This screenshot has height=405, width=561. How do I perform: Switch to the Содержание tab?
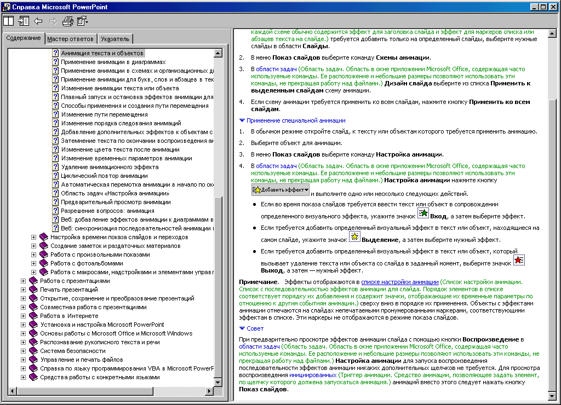point(23,38)
